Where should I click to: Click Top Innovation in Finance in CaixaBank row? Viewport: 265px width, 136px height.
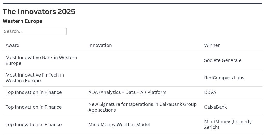(x=34, y=107)
